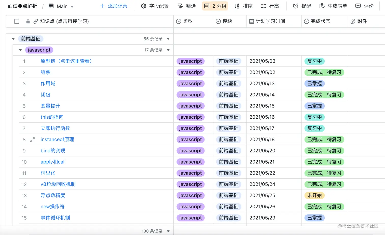
Task: Follow the apply和call link
Action: click(53, 162)
